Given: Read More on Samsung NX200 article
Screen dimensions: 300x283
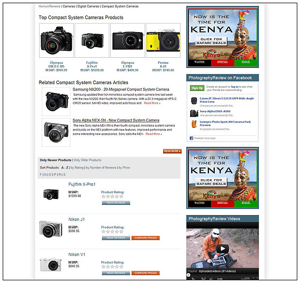Looking at the screenshot, I should [x=152, y=103].
